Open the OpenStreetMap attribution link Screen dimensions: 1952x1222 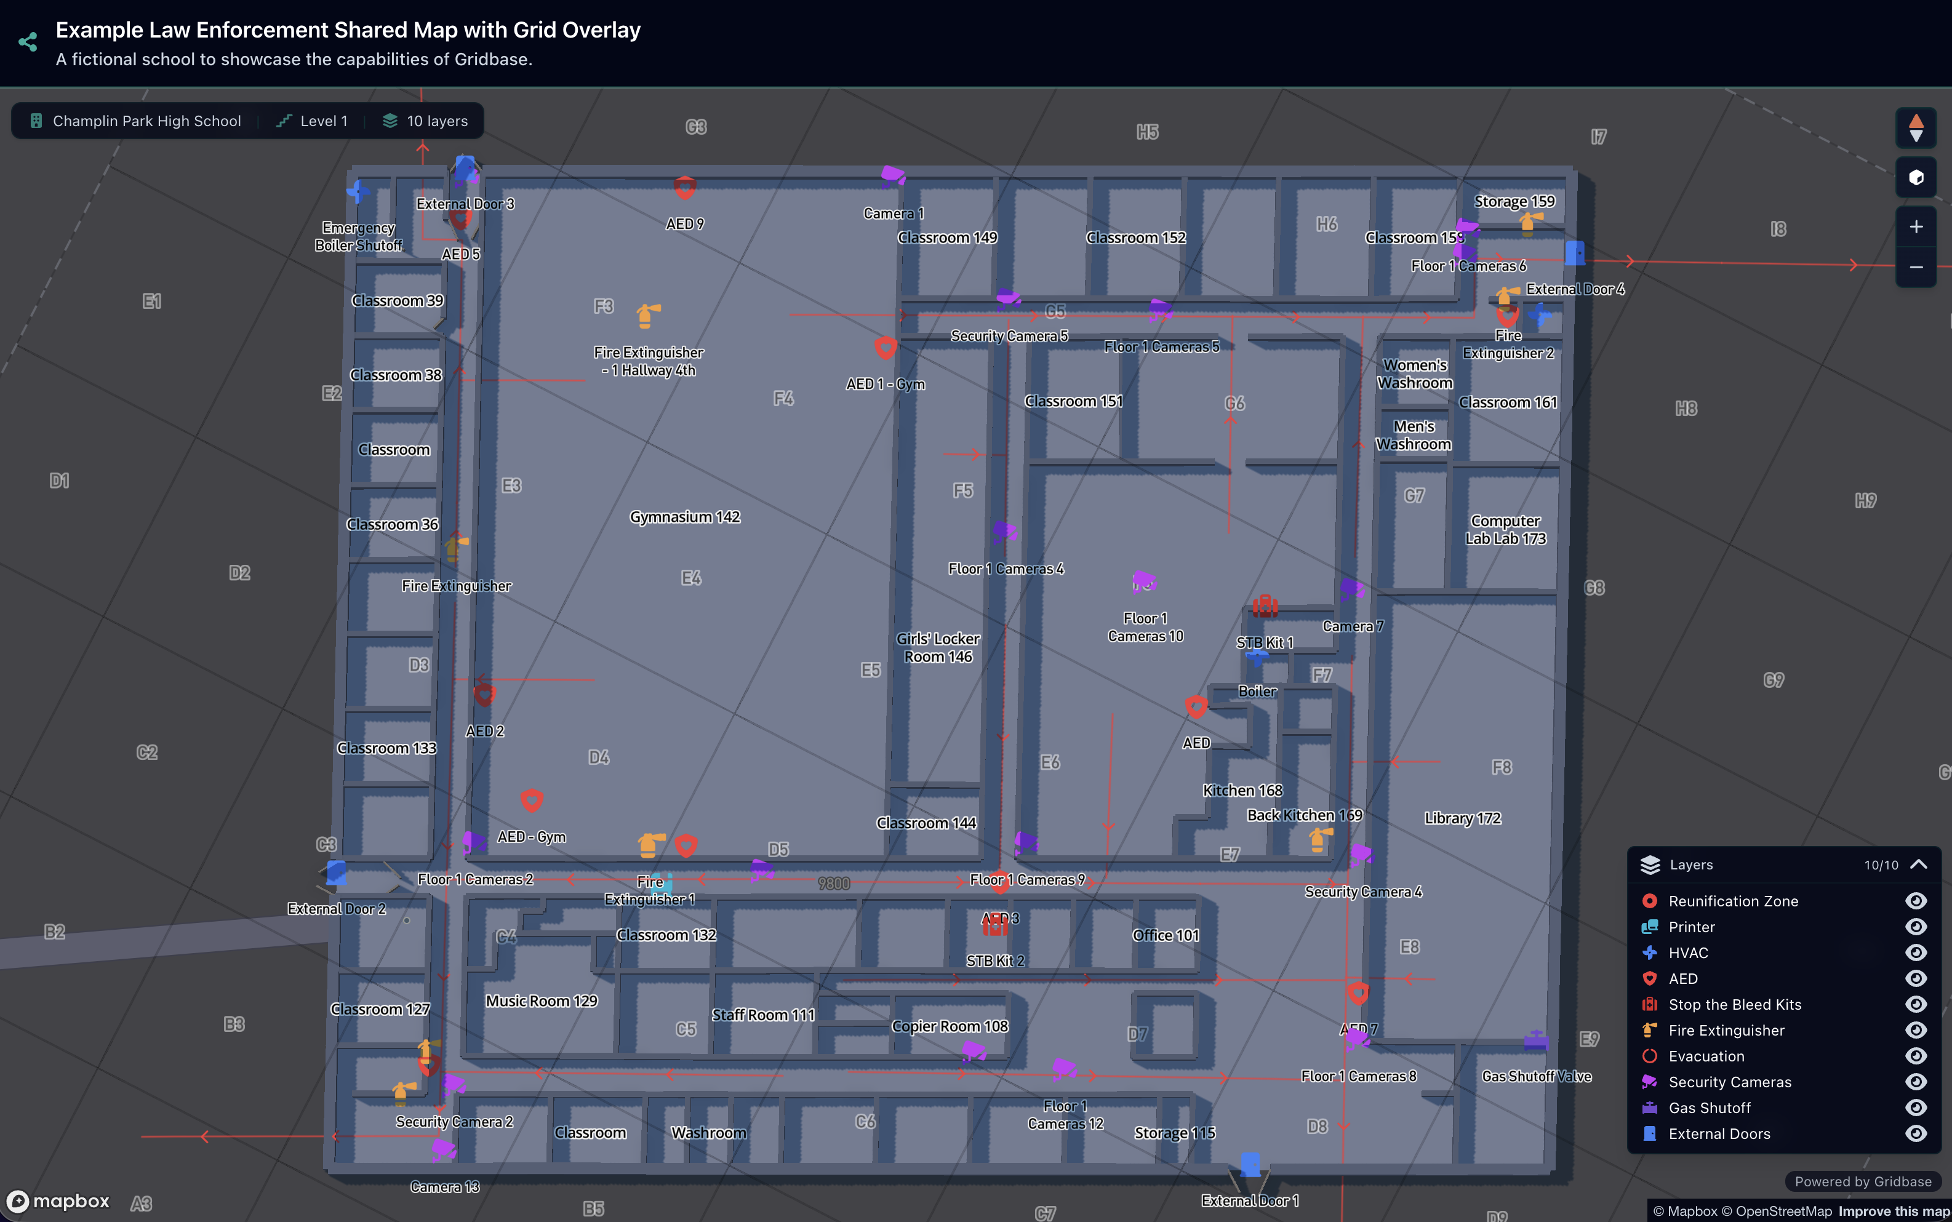click(1776, 1211)
